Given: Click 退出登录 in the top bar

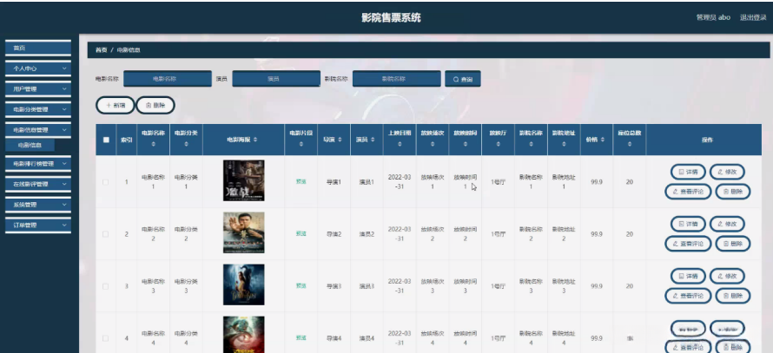Looking at the screenshot, I should pos(753,17).
